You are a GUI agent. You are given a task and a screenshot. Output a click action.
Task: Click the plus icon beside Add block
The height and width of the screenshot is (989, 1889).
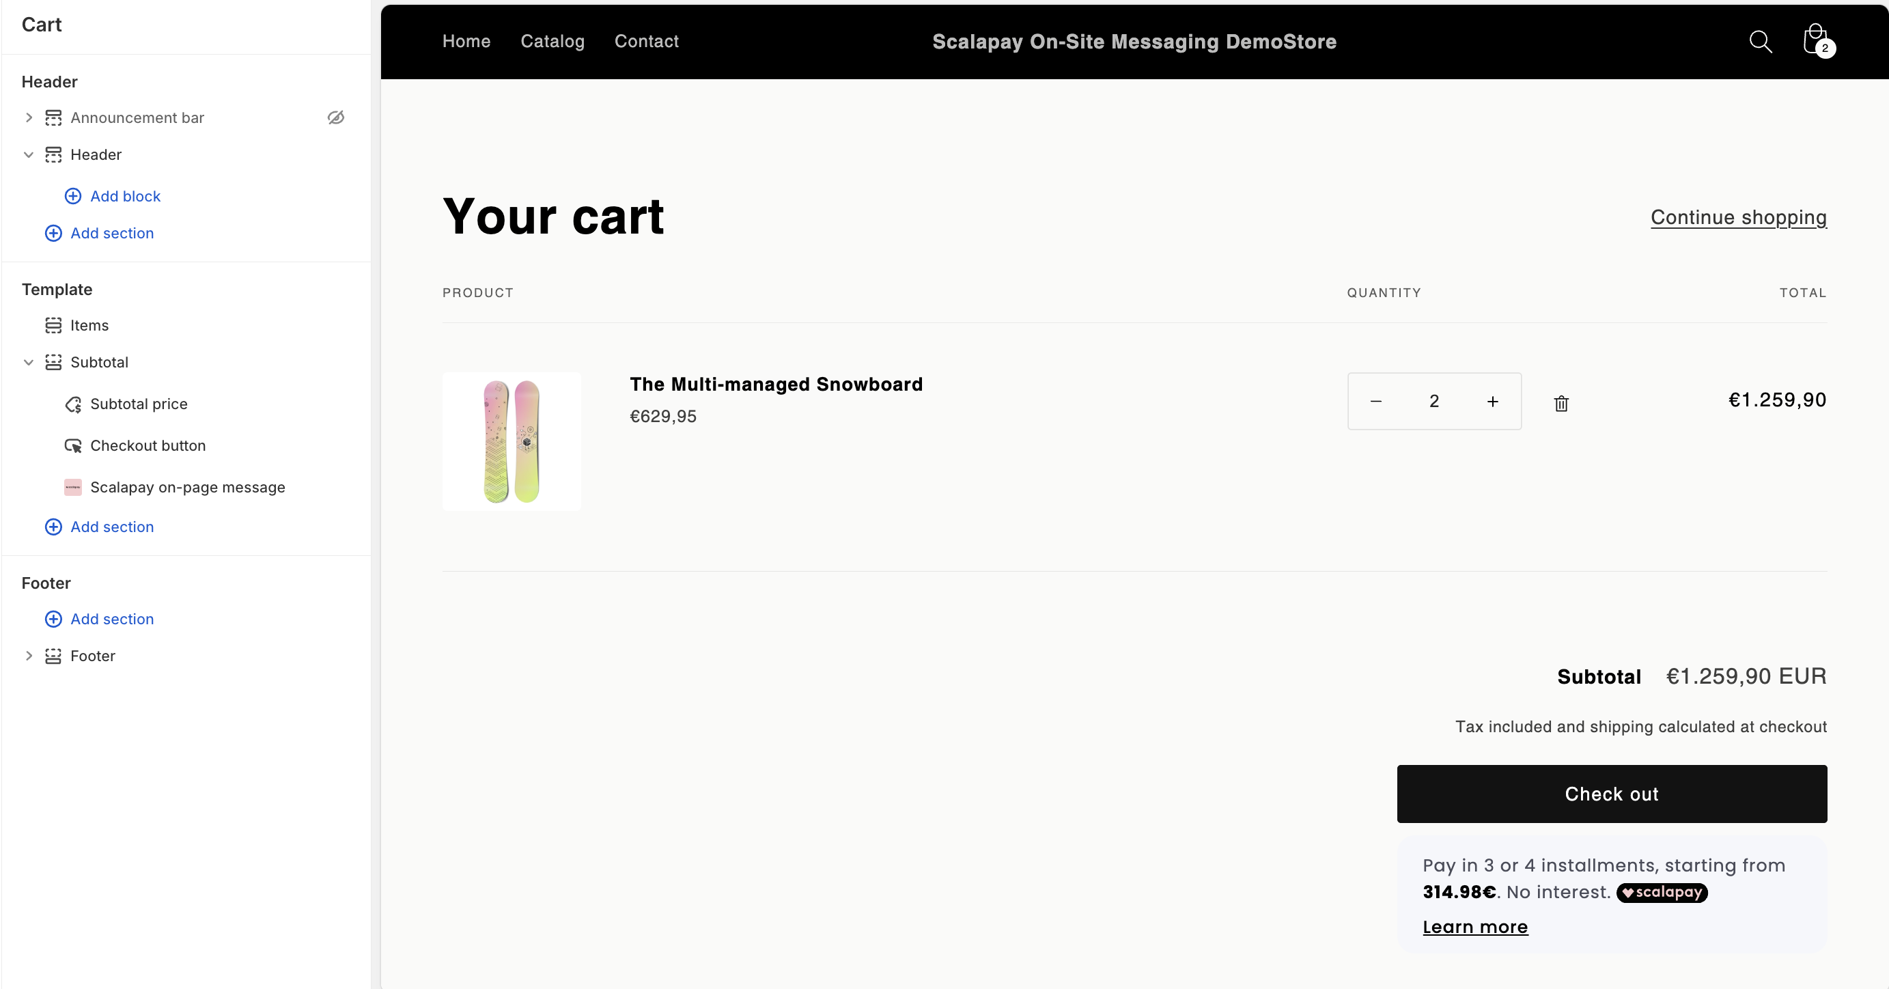[x=72, y=197]
